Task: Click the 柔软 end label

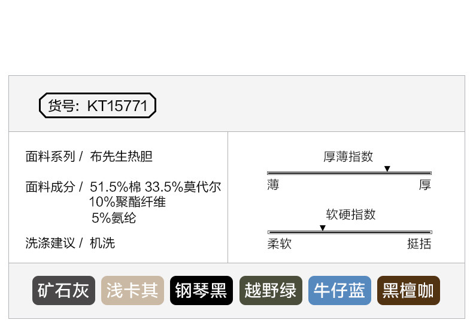Action: point(279,244)
